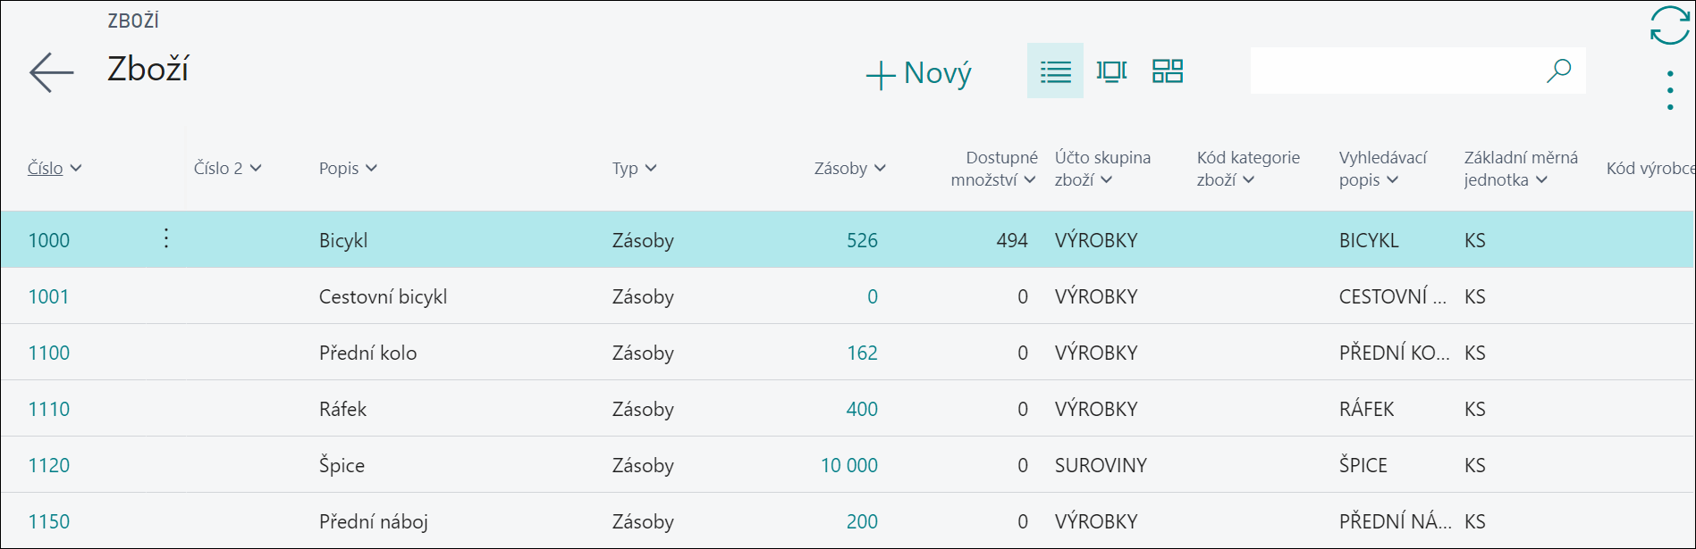The image size is (1696, 549).
Task: Switch to tiles grid view icon
Action: click(1168, 71)
